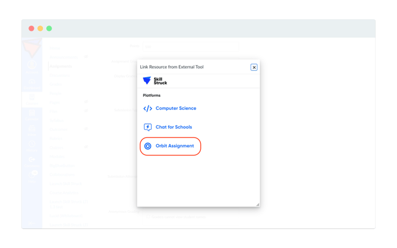Click the code brackets icon beside Computer Science
This screenshot has width=397, height=248.
coord(148,109)
